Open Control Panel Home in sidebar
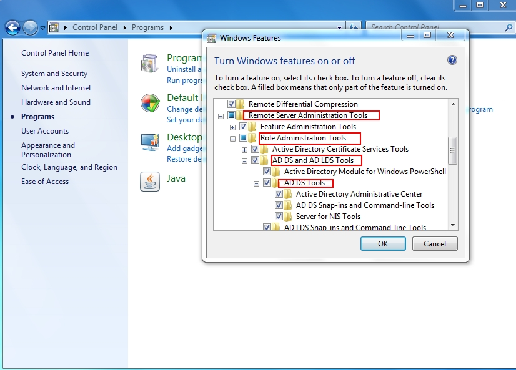Viewport: 516px width, 370px height. point(55,53)
